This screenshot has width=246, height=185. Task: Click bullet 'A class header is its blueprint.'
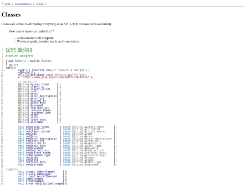[x=35, y=38]
